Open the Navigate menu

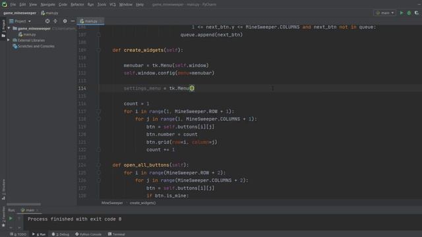pos(47,5)
